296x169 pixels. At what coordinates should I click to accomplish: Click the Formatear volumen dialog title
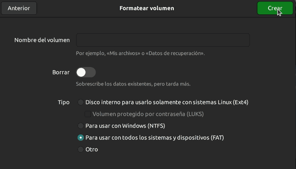(147, 8)
